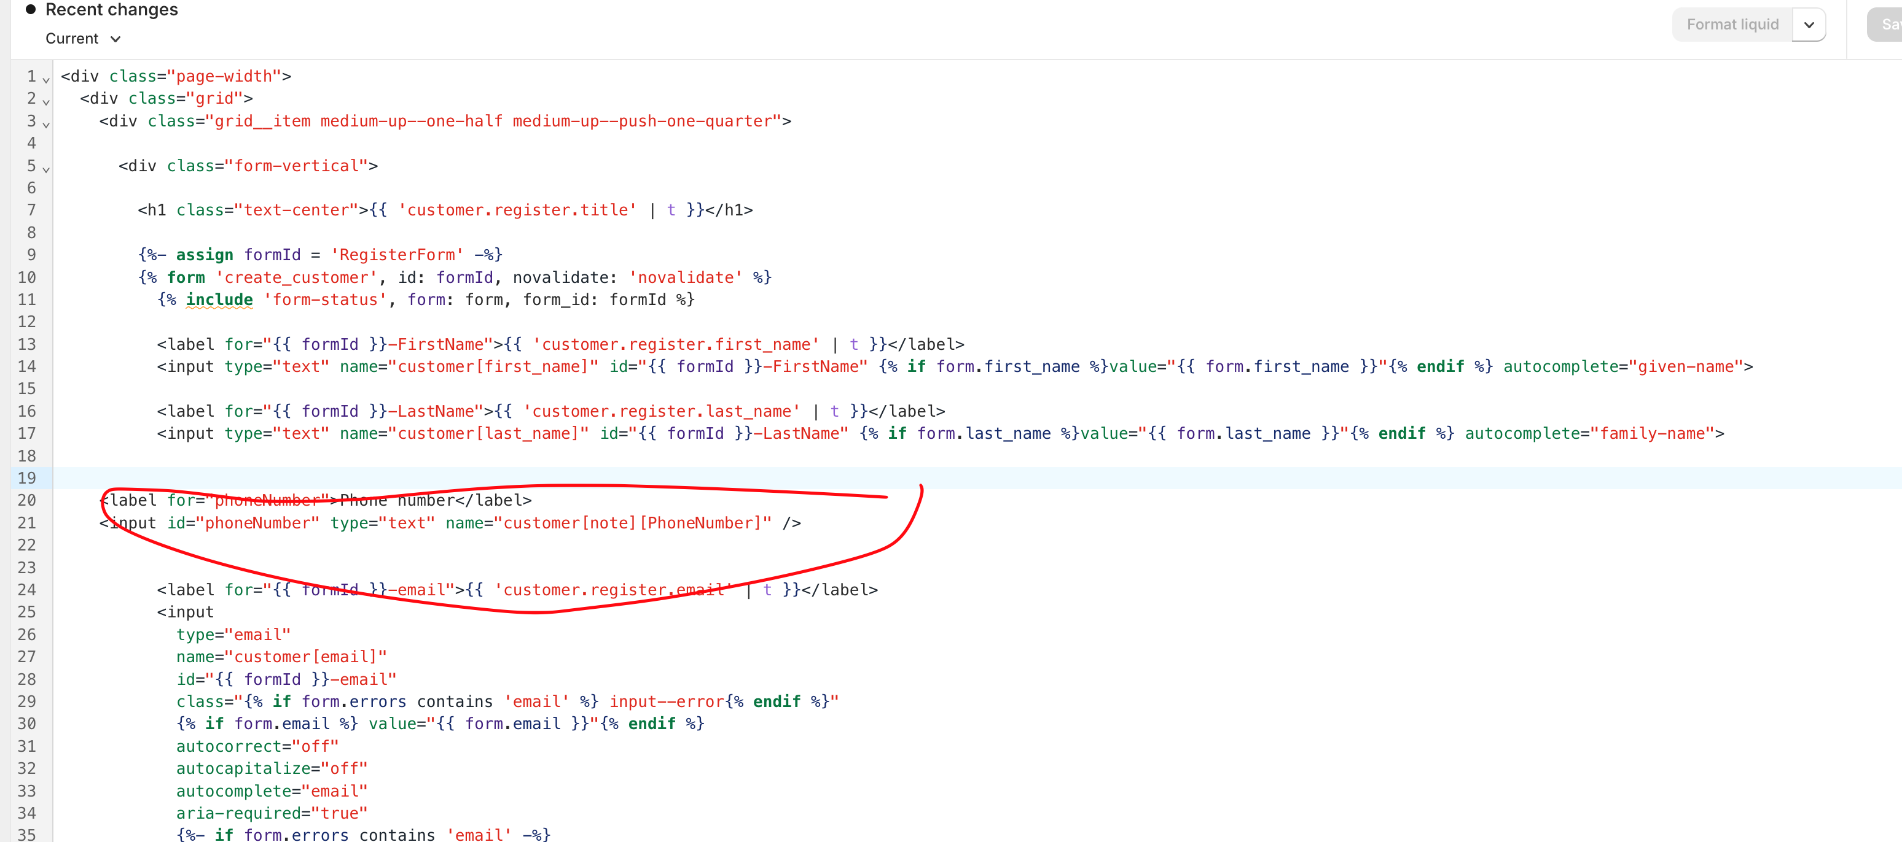1902x842 pixels.
Task: Click line number 10 in the gutter
Action: pos(27,277)
